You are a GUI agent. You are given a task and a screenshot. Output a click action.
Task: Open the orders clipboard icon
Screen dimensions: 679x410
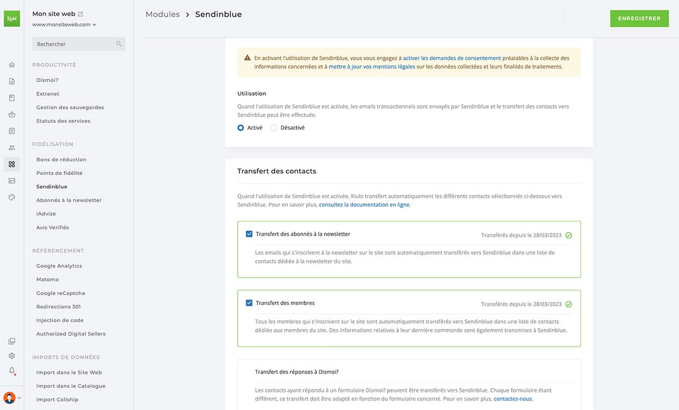(12, 131)
